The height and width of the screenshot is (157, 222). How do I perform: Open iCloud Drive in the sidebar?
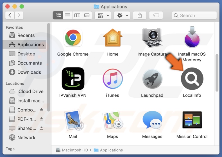24,91
